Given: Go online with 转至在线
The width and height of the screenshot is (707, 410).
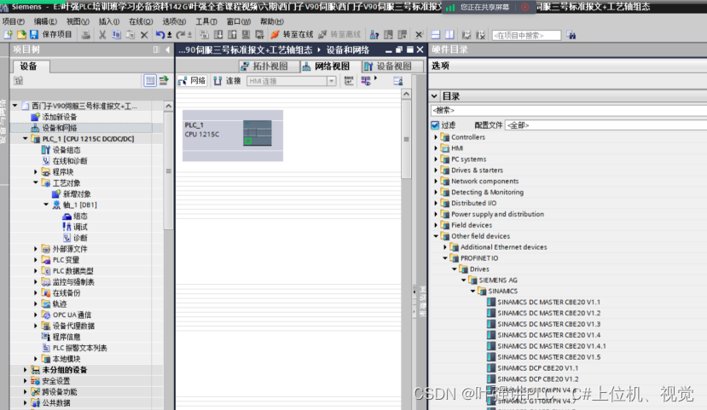Looking at the screenshot, I should point(292,34).
